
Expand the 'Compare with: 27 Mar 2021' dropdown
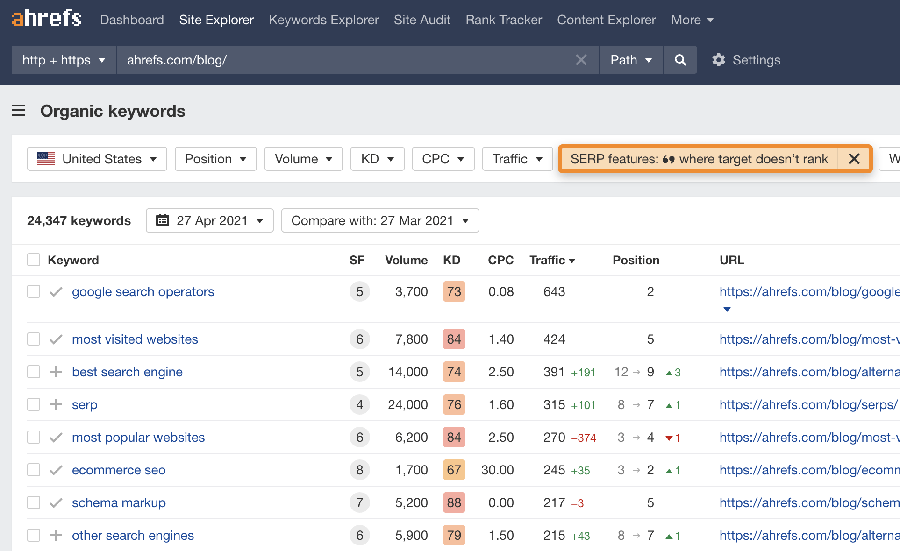(x=380, y=220)
